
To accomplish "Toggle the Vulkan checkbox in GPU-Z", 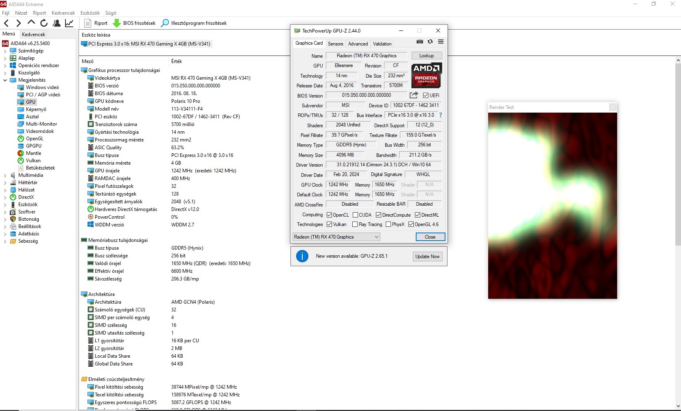I will tap(330, 224).
